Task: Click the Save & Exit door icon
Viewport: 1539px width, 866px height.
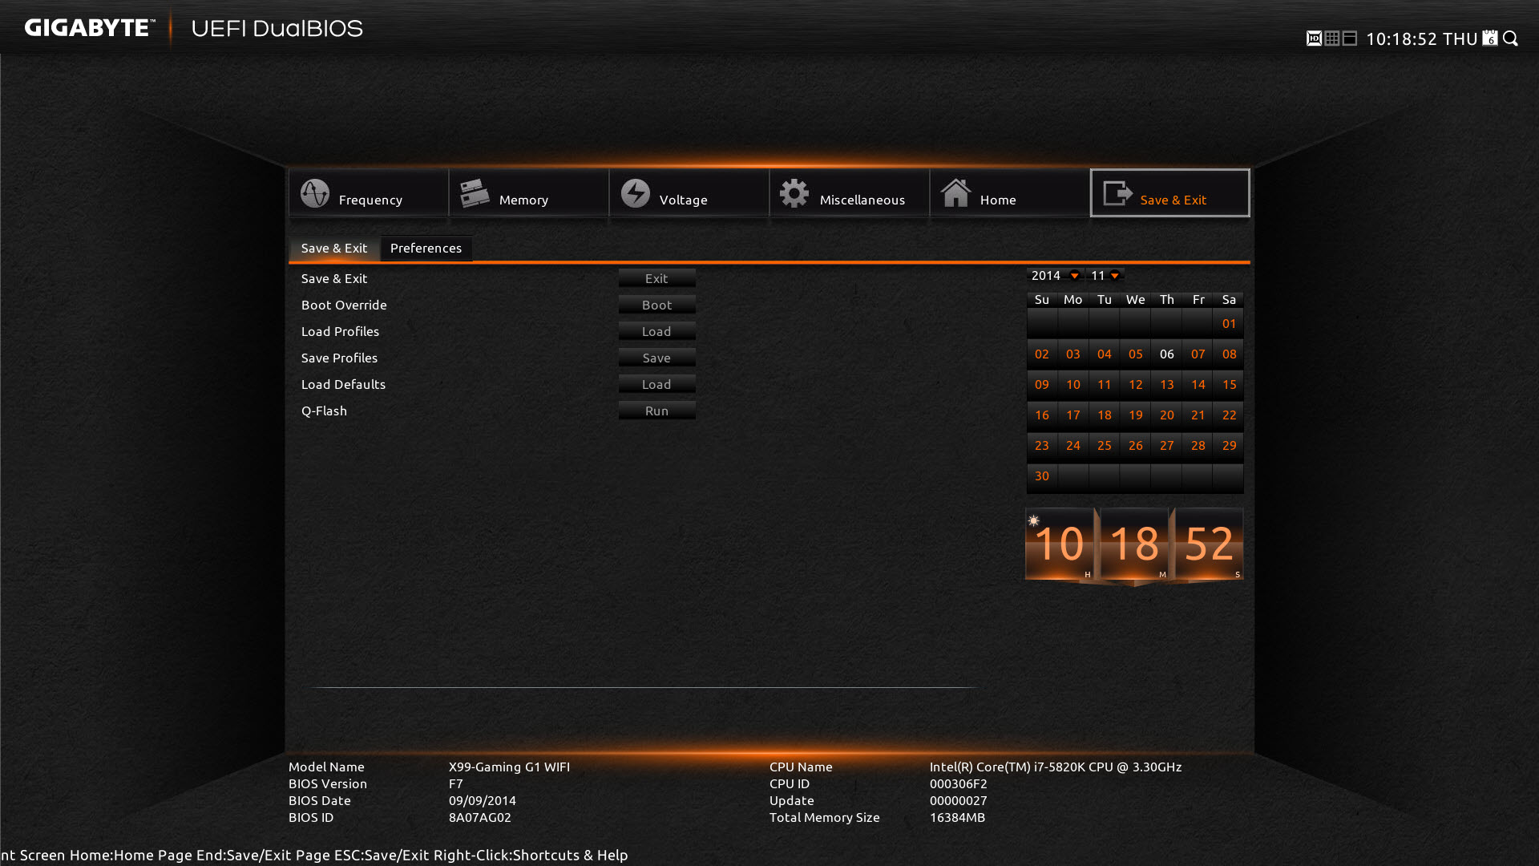Action: point(1117,193)
